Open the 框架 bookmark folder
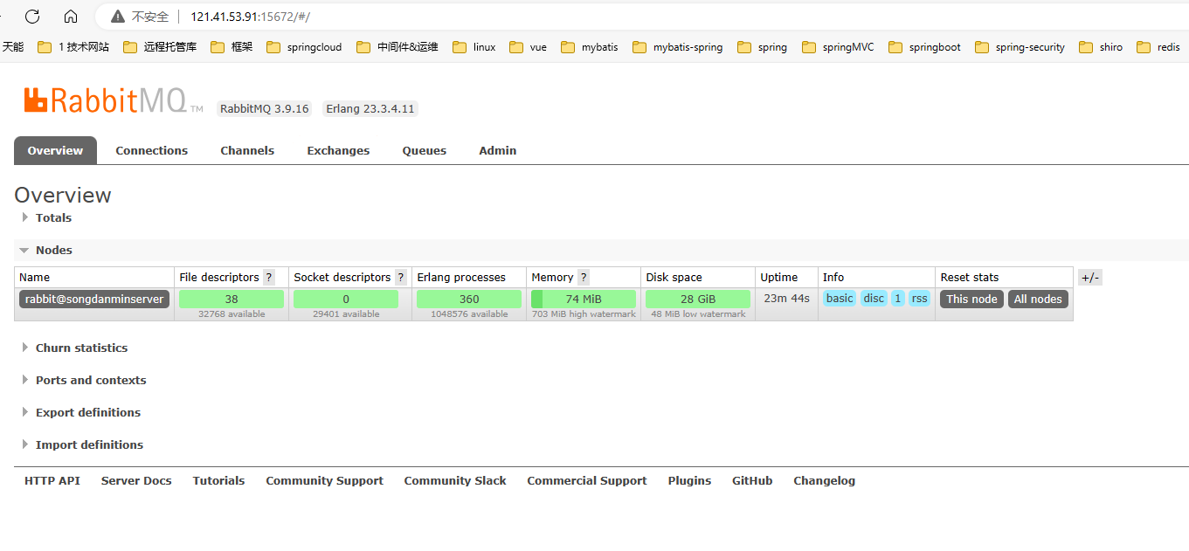Screen dimensions: 1189x551 pos(232,47)
